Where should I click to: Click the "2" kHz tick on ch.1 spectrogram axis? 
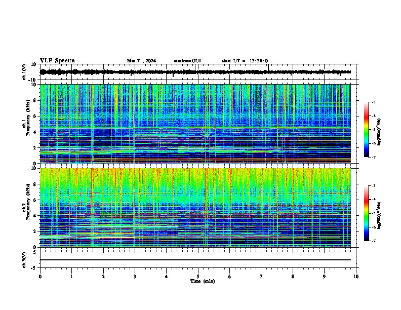pos(35,147)
